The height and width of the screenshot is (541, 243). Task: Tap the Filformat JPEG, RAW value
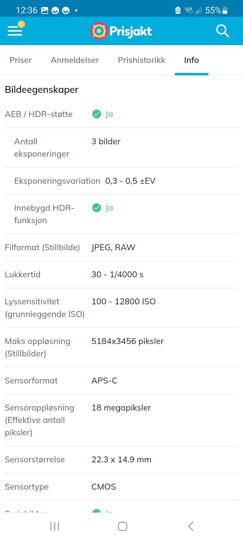[113, 247]
